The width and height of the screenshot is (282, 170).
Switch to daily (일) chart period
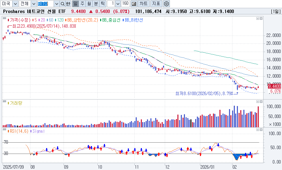click(75, 4)
